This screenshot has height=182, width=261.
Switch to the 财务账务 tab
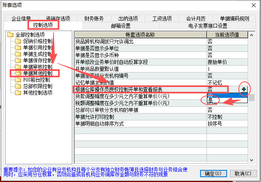point(94,19)
